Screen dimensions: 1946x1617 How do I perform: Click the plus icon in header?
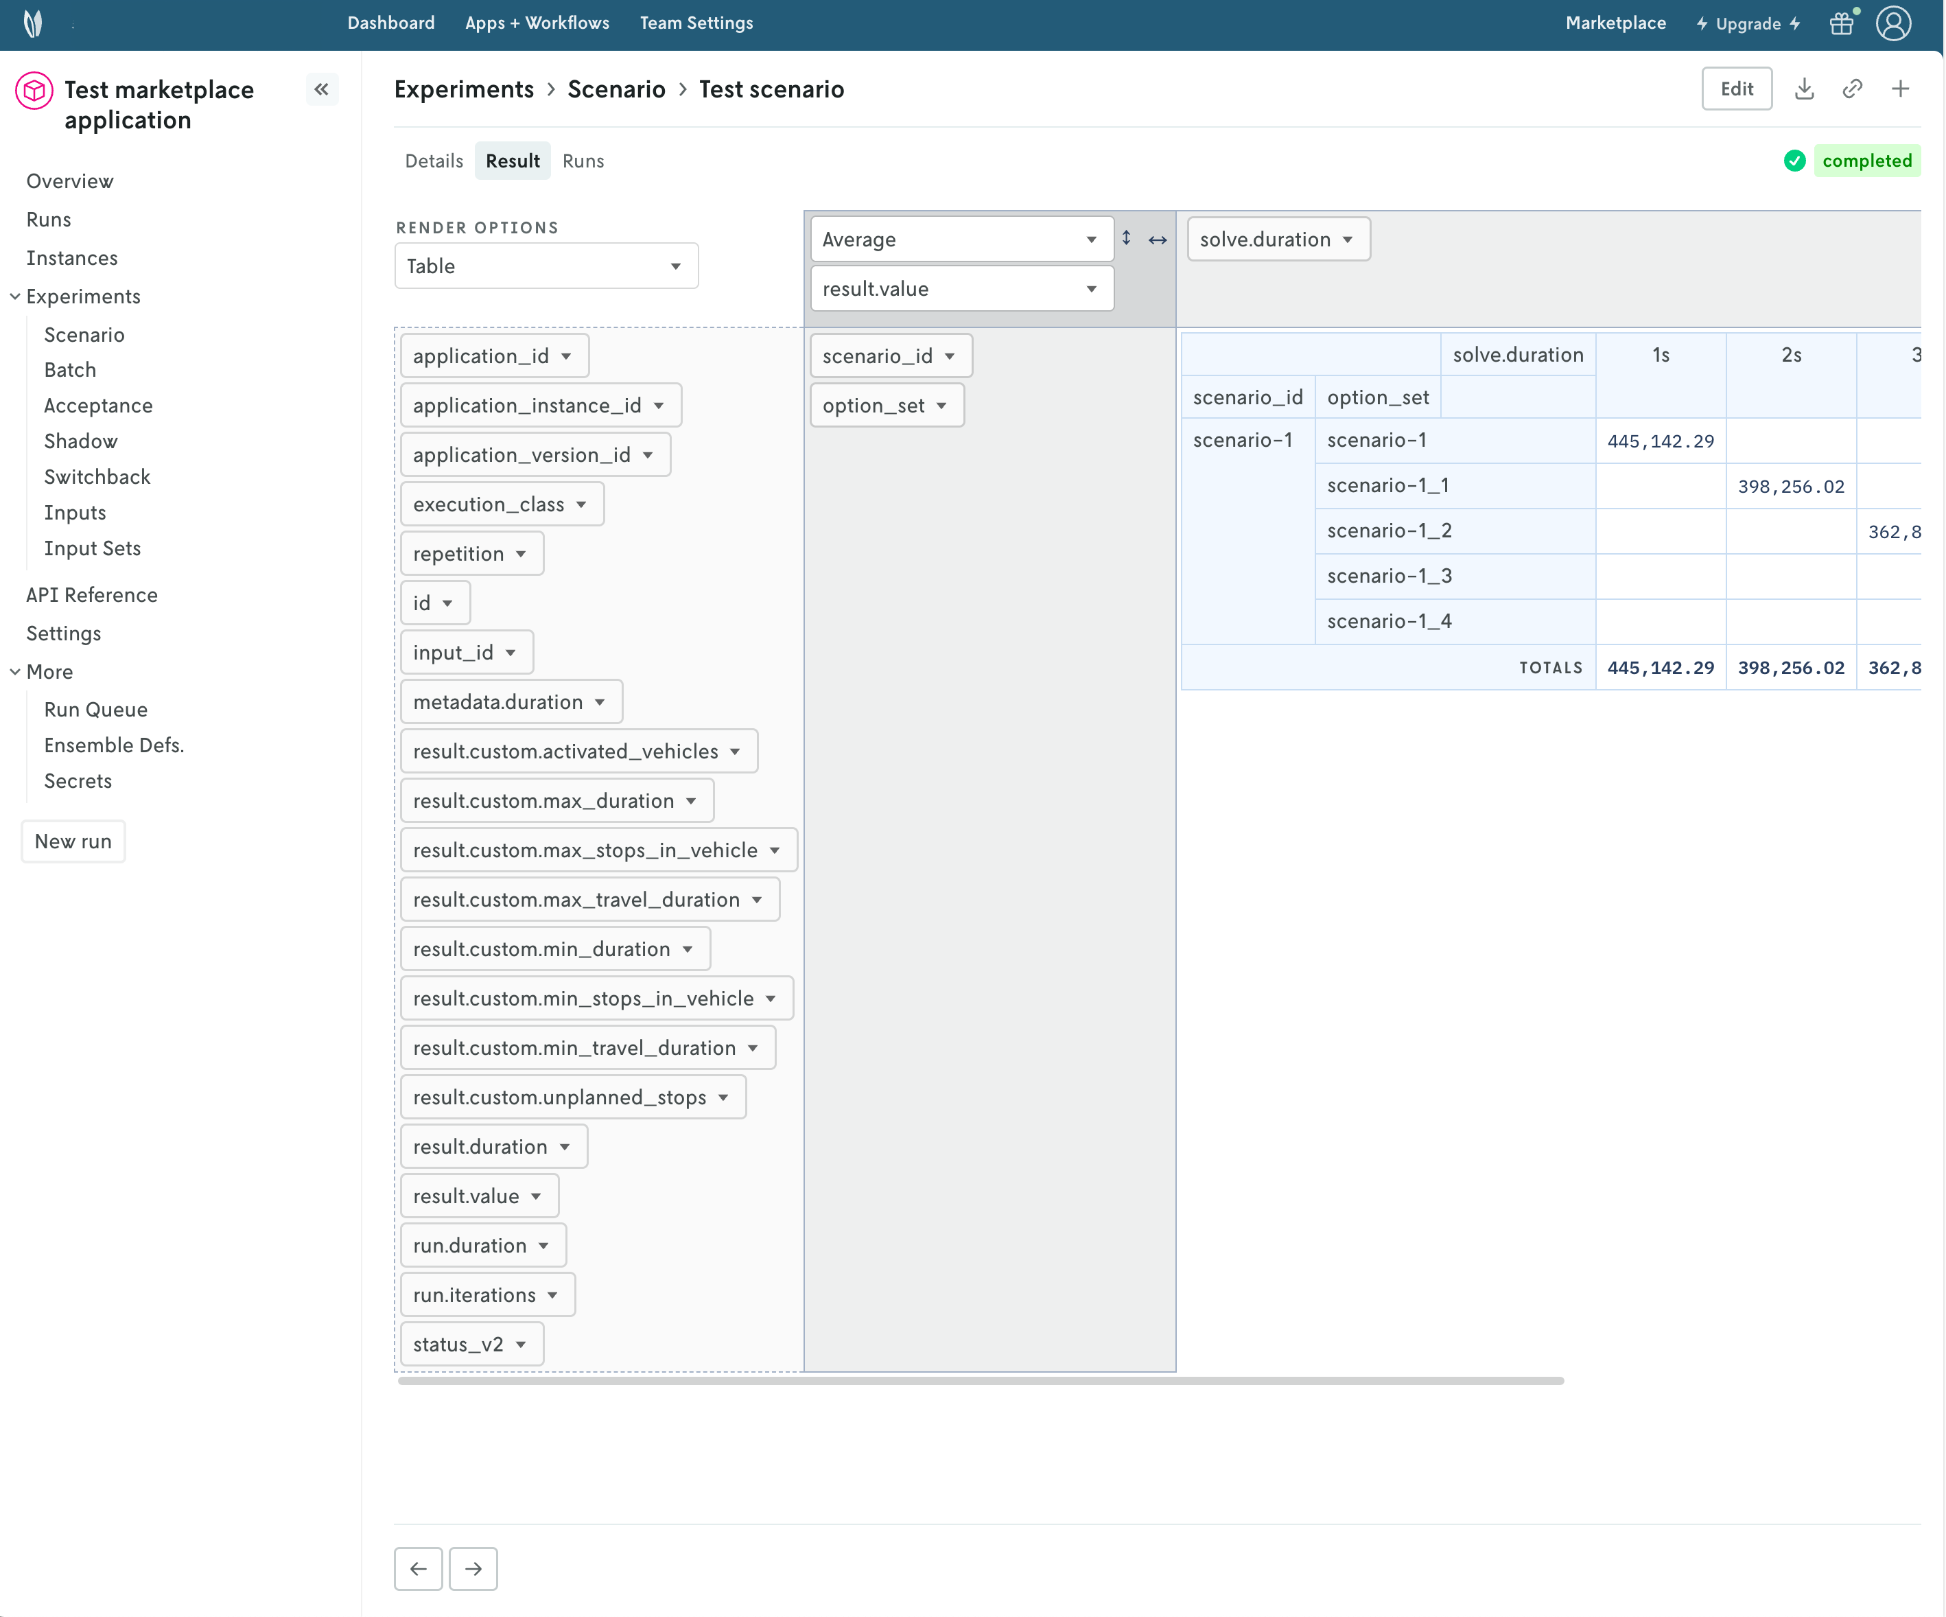[x=1899, y=89]
